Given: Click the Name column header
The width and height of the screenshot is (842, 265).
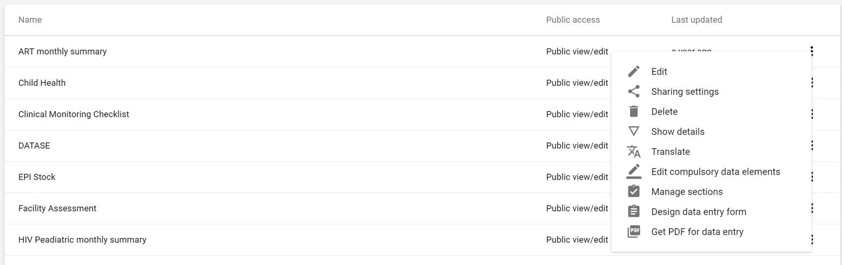Looking at the screenshot, I should point(30,19).
